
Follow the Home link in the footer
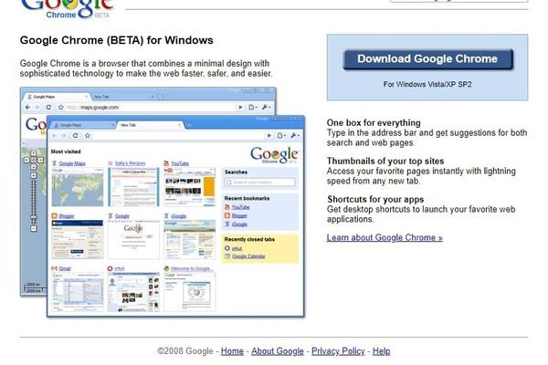point(232,351)
